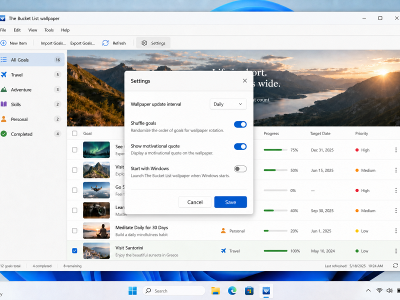Image resolution: width=400 pixels, height=300 pixels.
Task: Click the Refresh arrows icon in toolbar
Action: (x=105, y=43)
